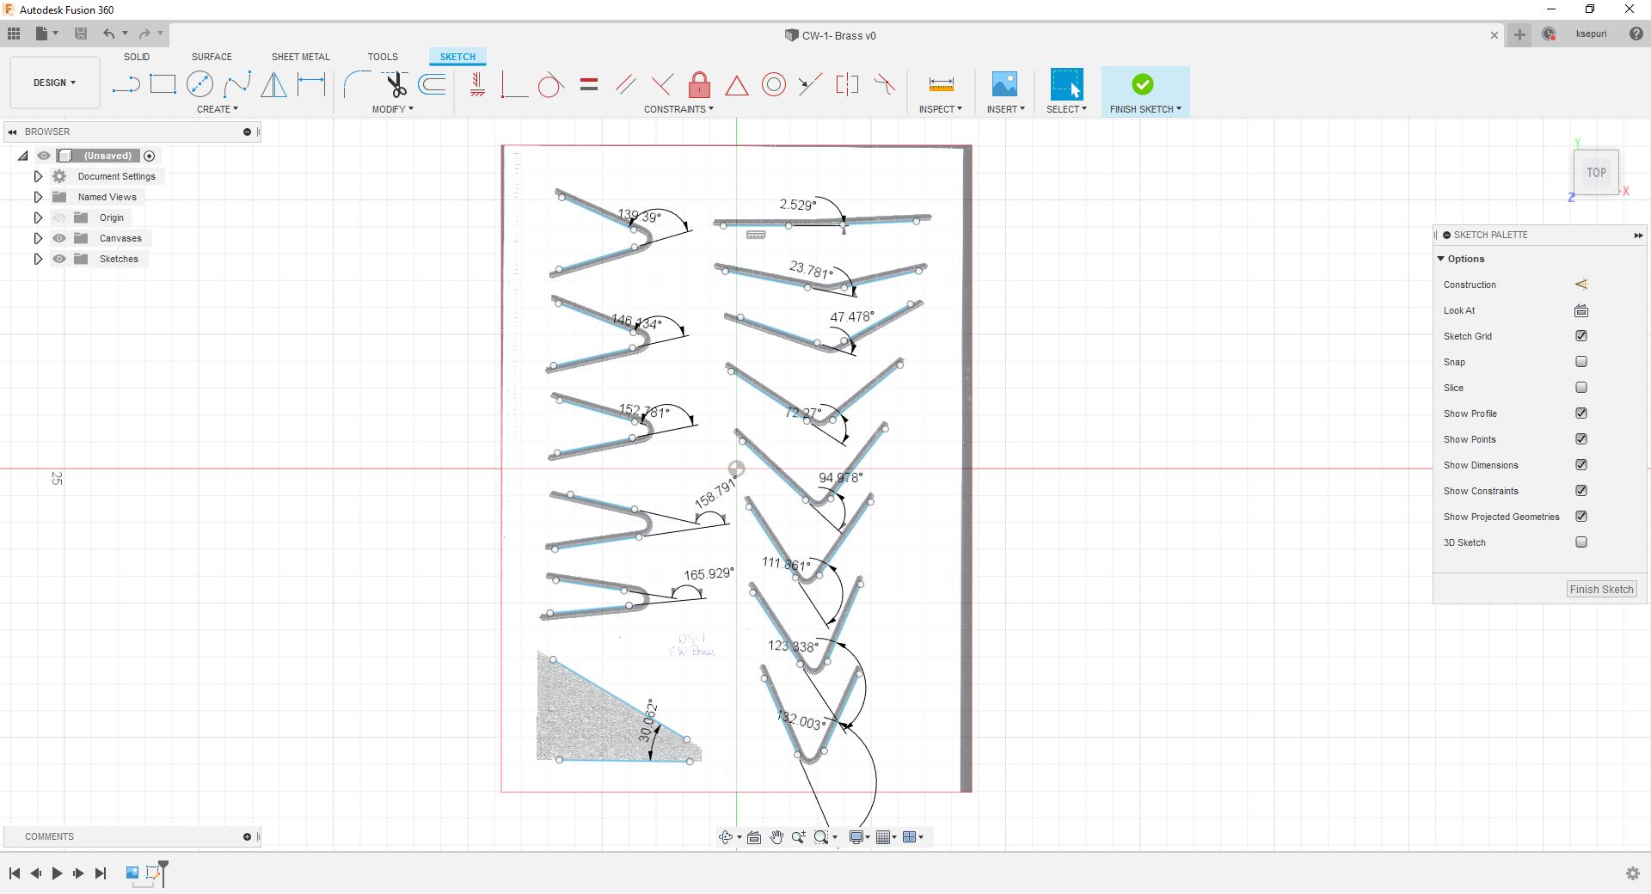
Task: Select the Fix/Unfix lock constraint
Action: click(x=699, y=84)
